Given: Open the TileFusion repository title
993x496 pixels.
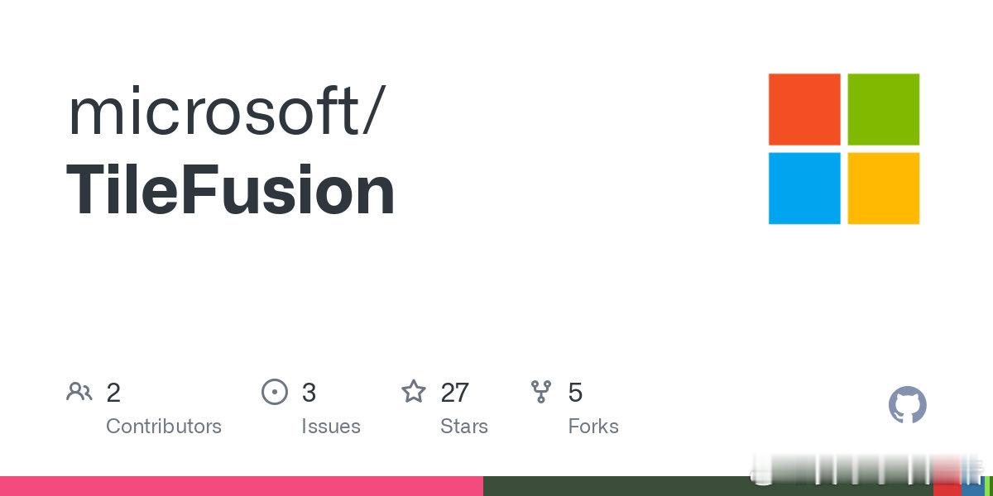Looking at the screenshot, I should point(231,191).
